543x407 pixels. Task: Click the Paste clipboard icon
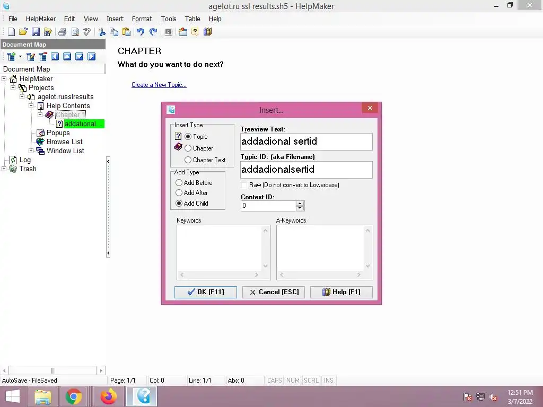[x=126, y=32]
